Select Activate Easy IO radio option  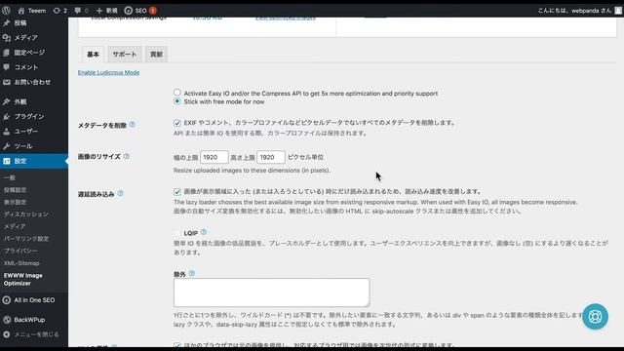[177, 93]
